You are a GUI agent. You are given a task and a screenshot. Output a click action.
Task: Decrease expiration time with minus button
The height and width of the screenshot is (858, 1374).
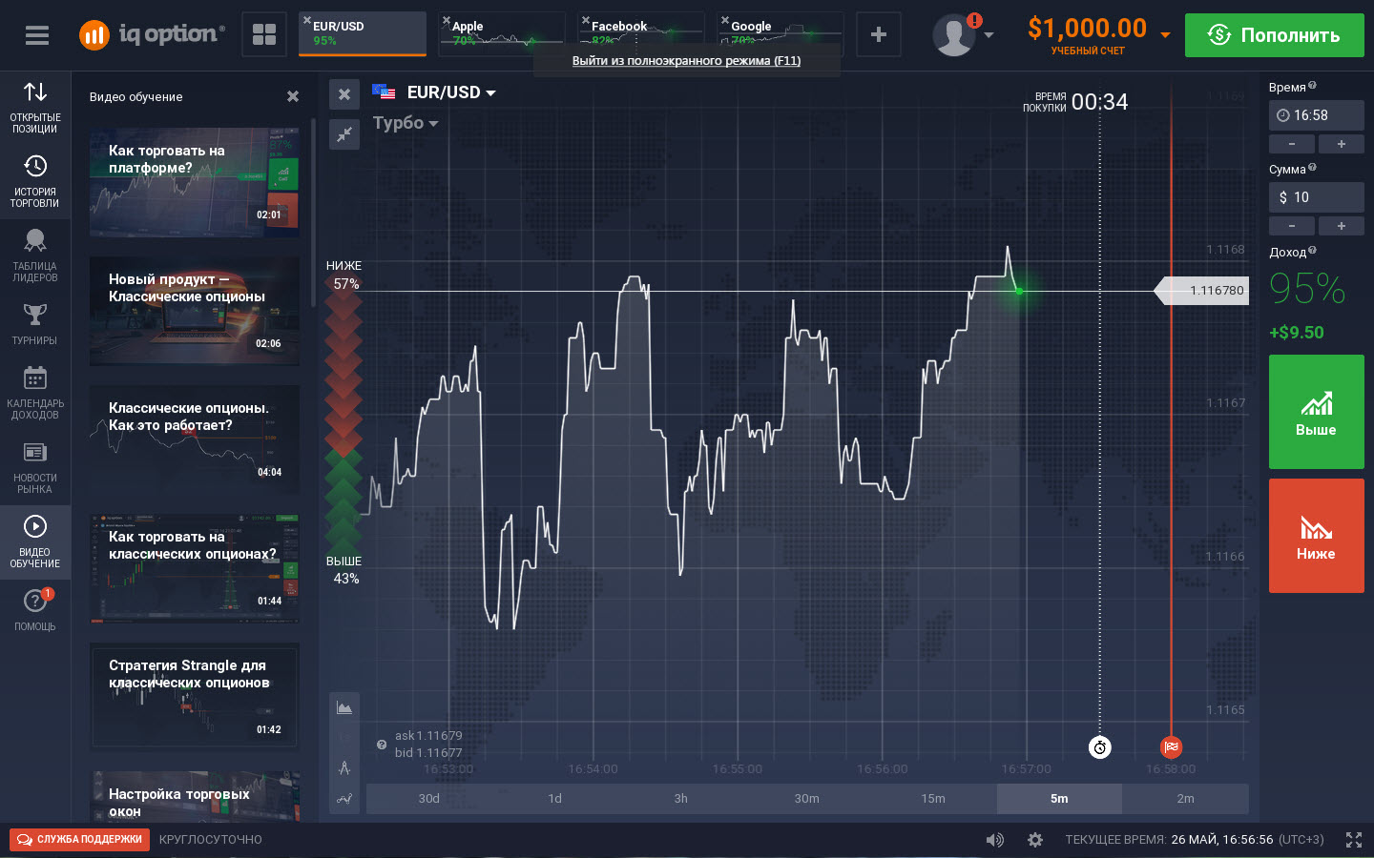click(1292, 144)
